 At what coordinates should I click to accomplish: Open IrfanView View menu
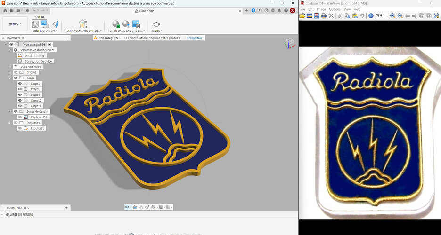(347, 9)
